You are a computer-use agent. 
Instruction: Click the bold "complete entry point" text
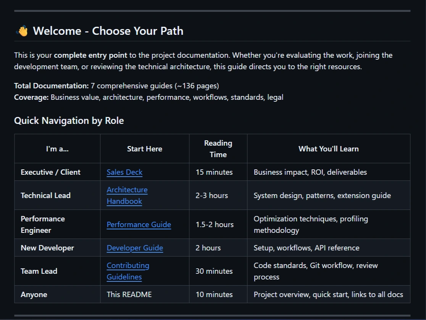[x=90, y=55]
